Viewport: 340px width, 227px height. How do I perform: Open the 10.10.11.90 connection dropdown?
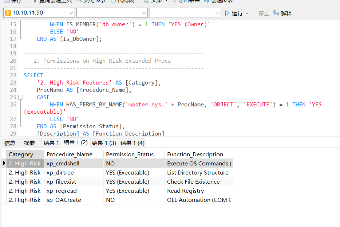71,13
